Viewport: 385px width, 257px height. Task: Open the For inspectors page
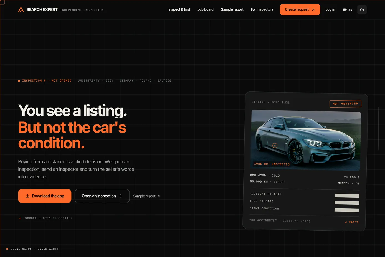coord(262,9)
